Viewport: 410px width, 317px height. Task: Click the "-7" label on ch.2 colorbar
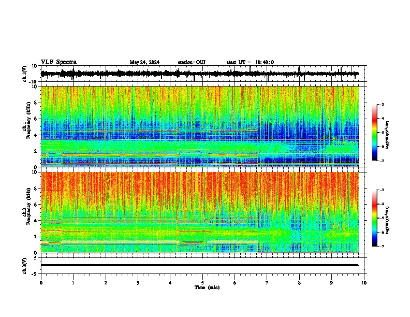[x=382, y=246]
